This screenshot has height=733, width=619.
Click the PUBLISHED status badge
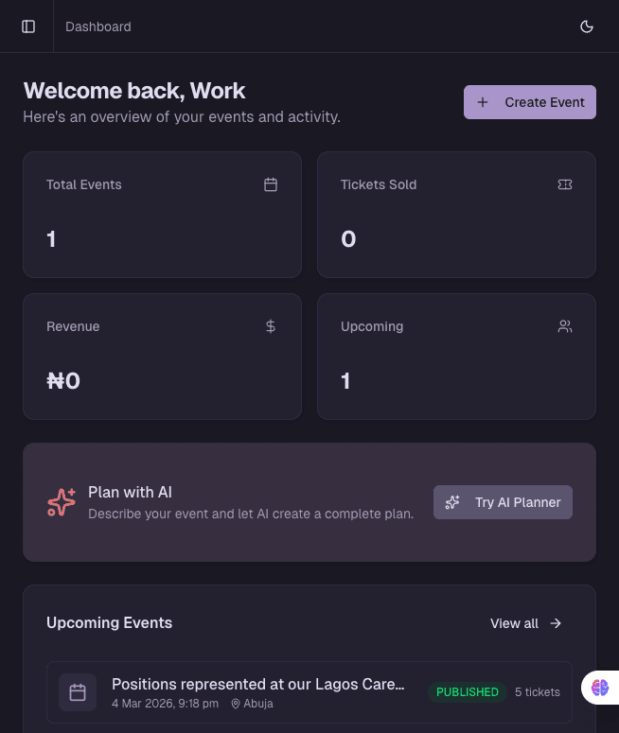(467, 692)
